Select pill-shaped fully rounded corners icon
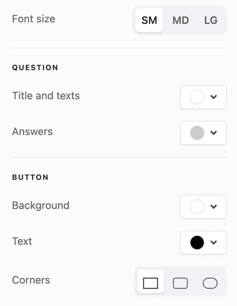 pos(210,283)
